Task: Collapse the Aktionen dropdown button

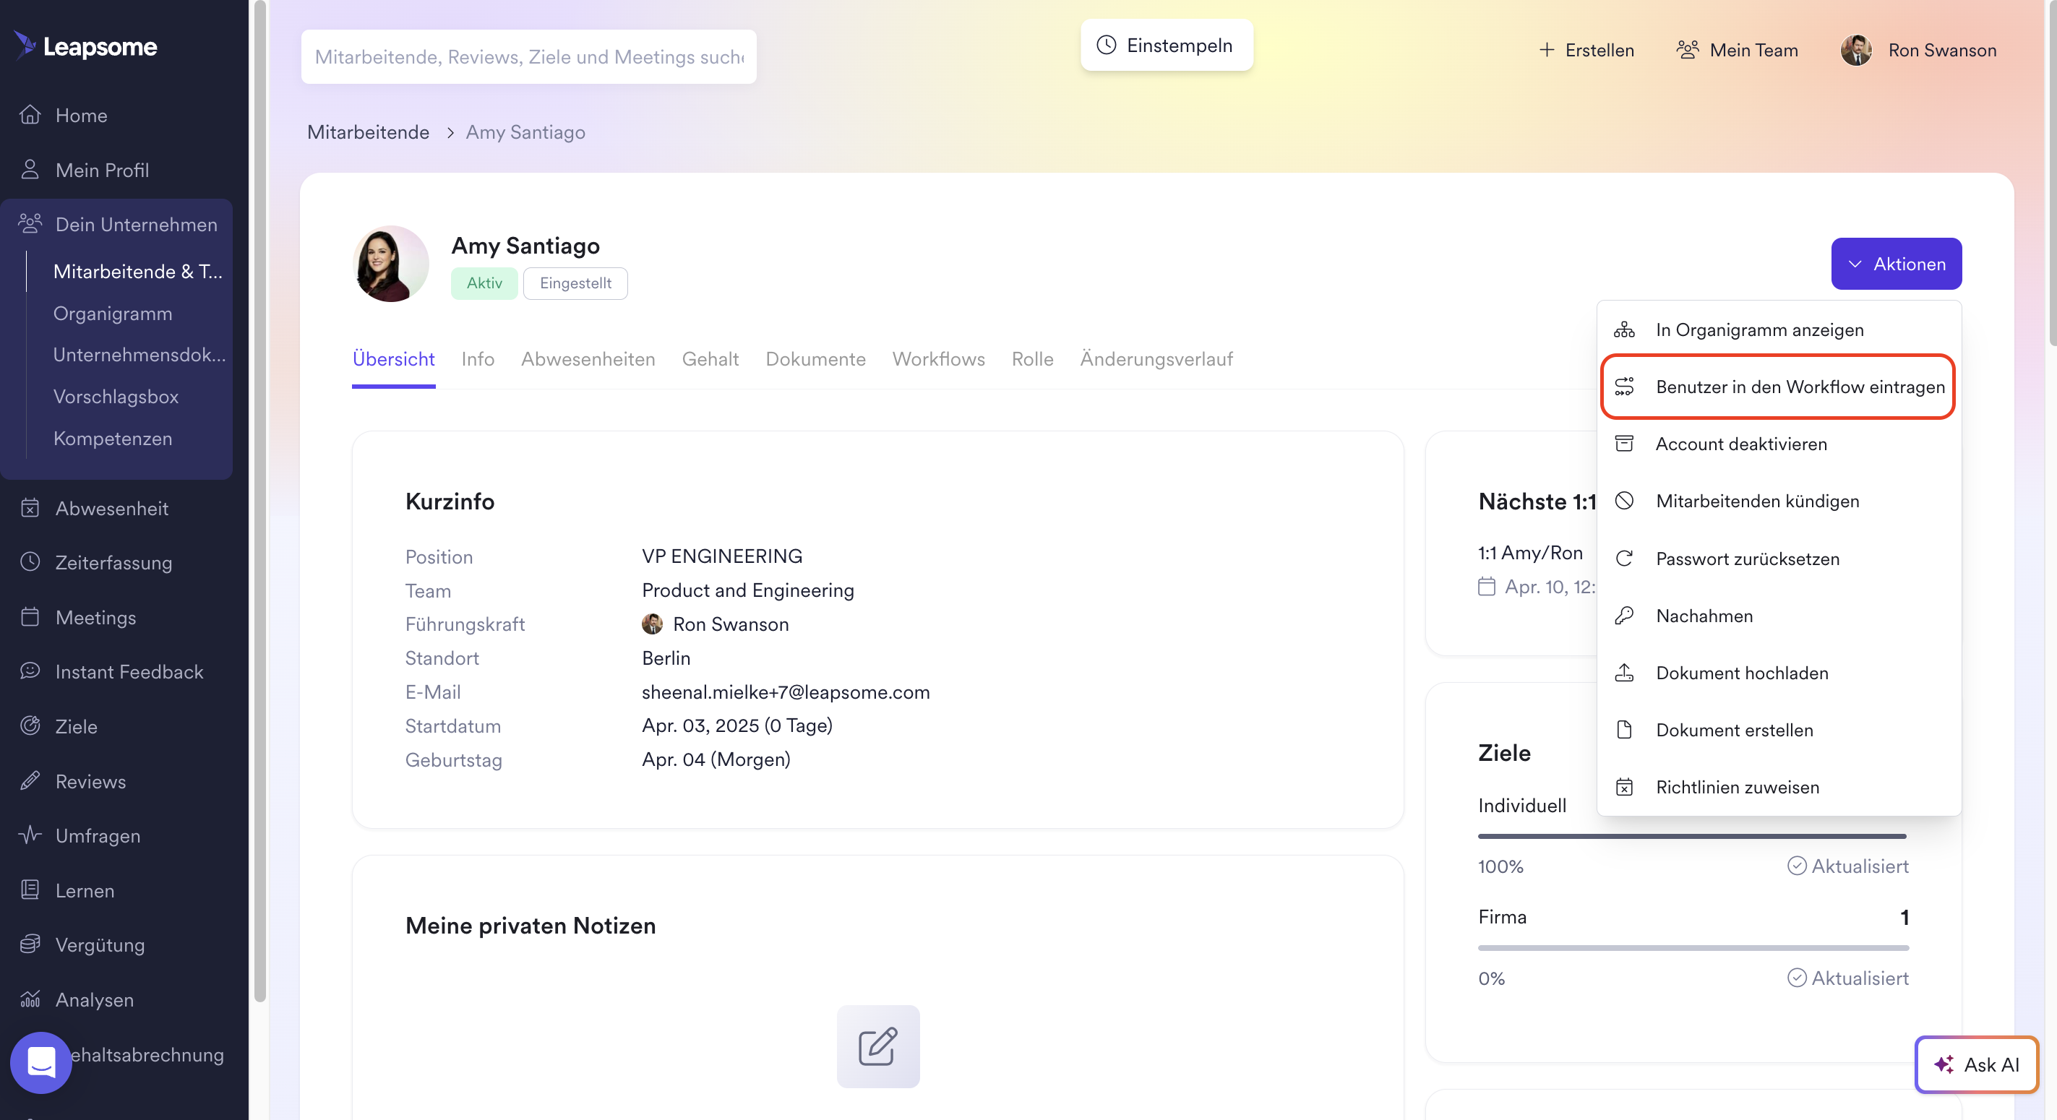Action: [x=1896, y=264]
